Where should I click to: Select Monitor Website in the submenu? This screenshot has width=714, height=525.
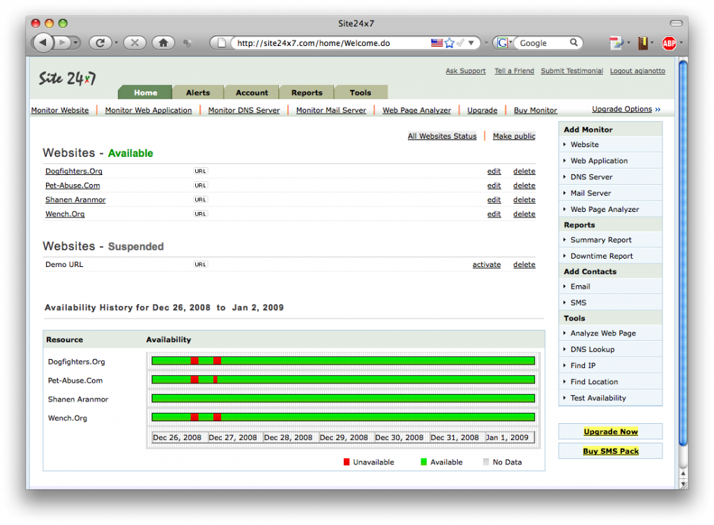click(60, 110)
